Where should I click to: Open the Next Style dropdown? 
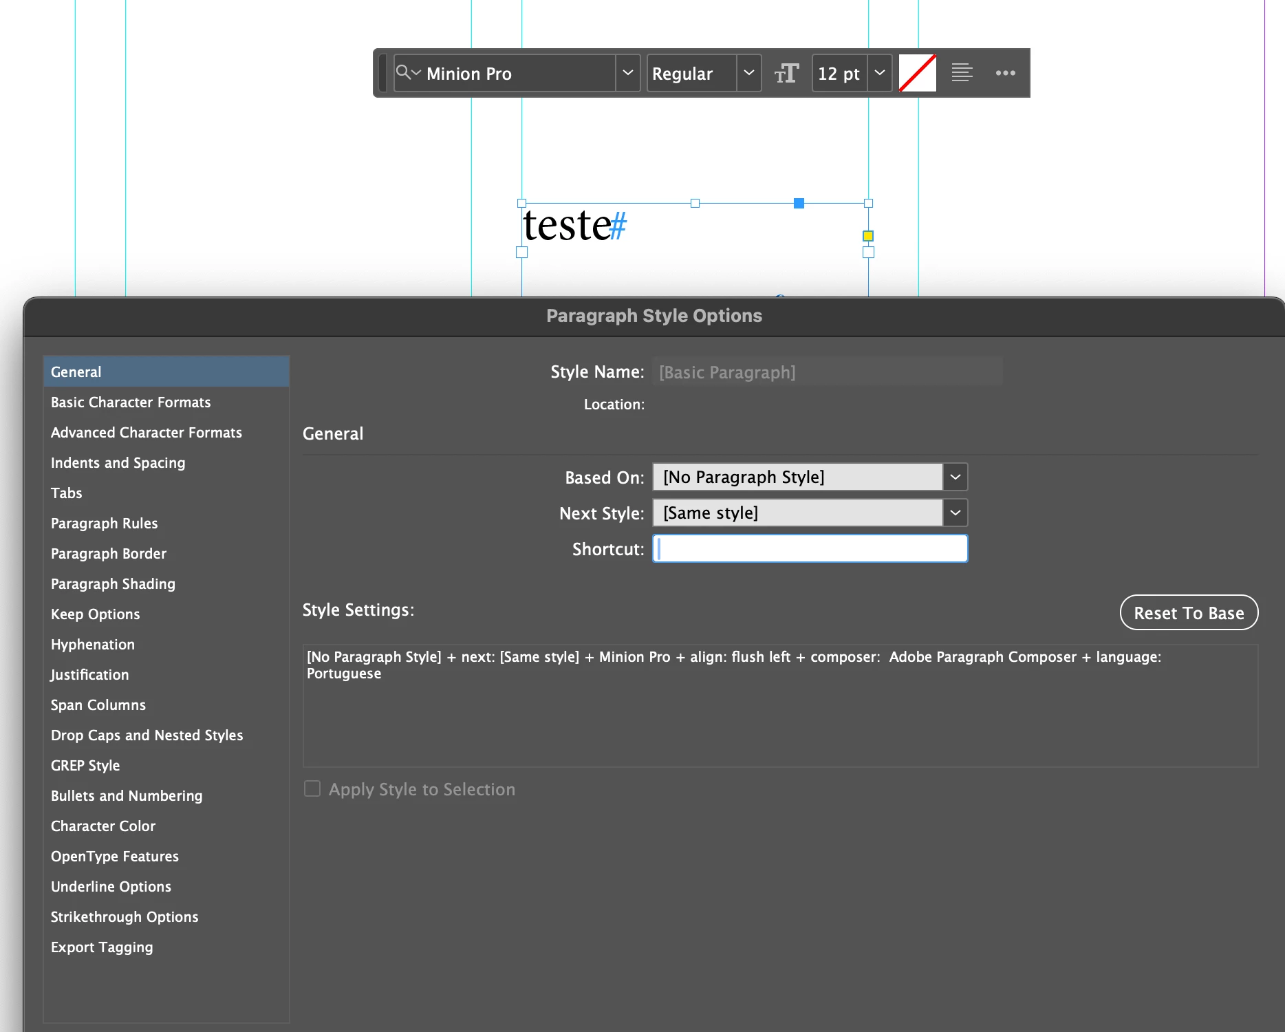[955, 513]
